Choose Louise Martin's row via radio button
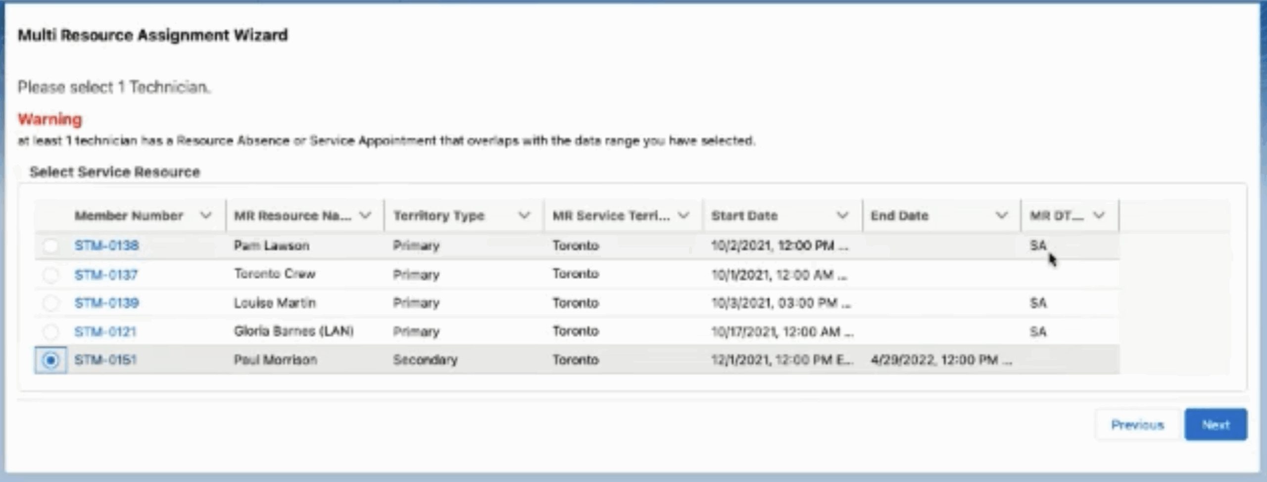This screenshot has height=482, width=1267. (51, 302)
